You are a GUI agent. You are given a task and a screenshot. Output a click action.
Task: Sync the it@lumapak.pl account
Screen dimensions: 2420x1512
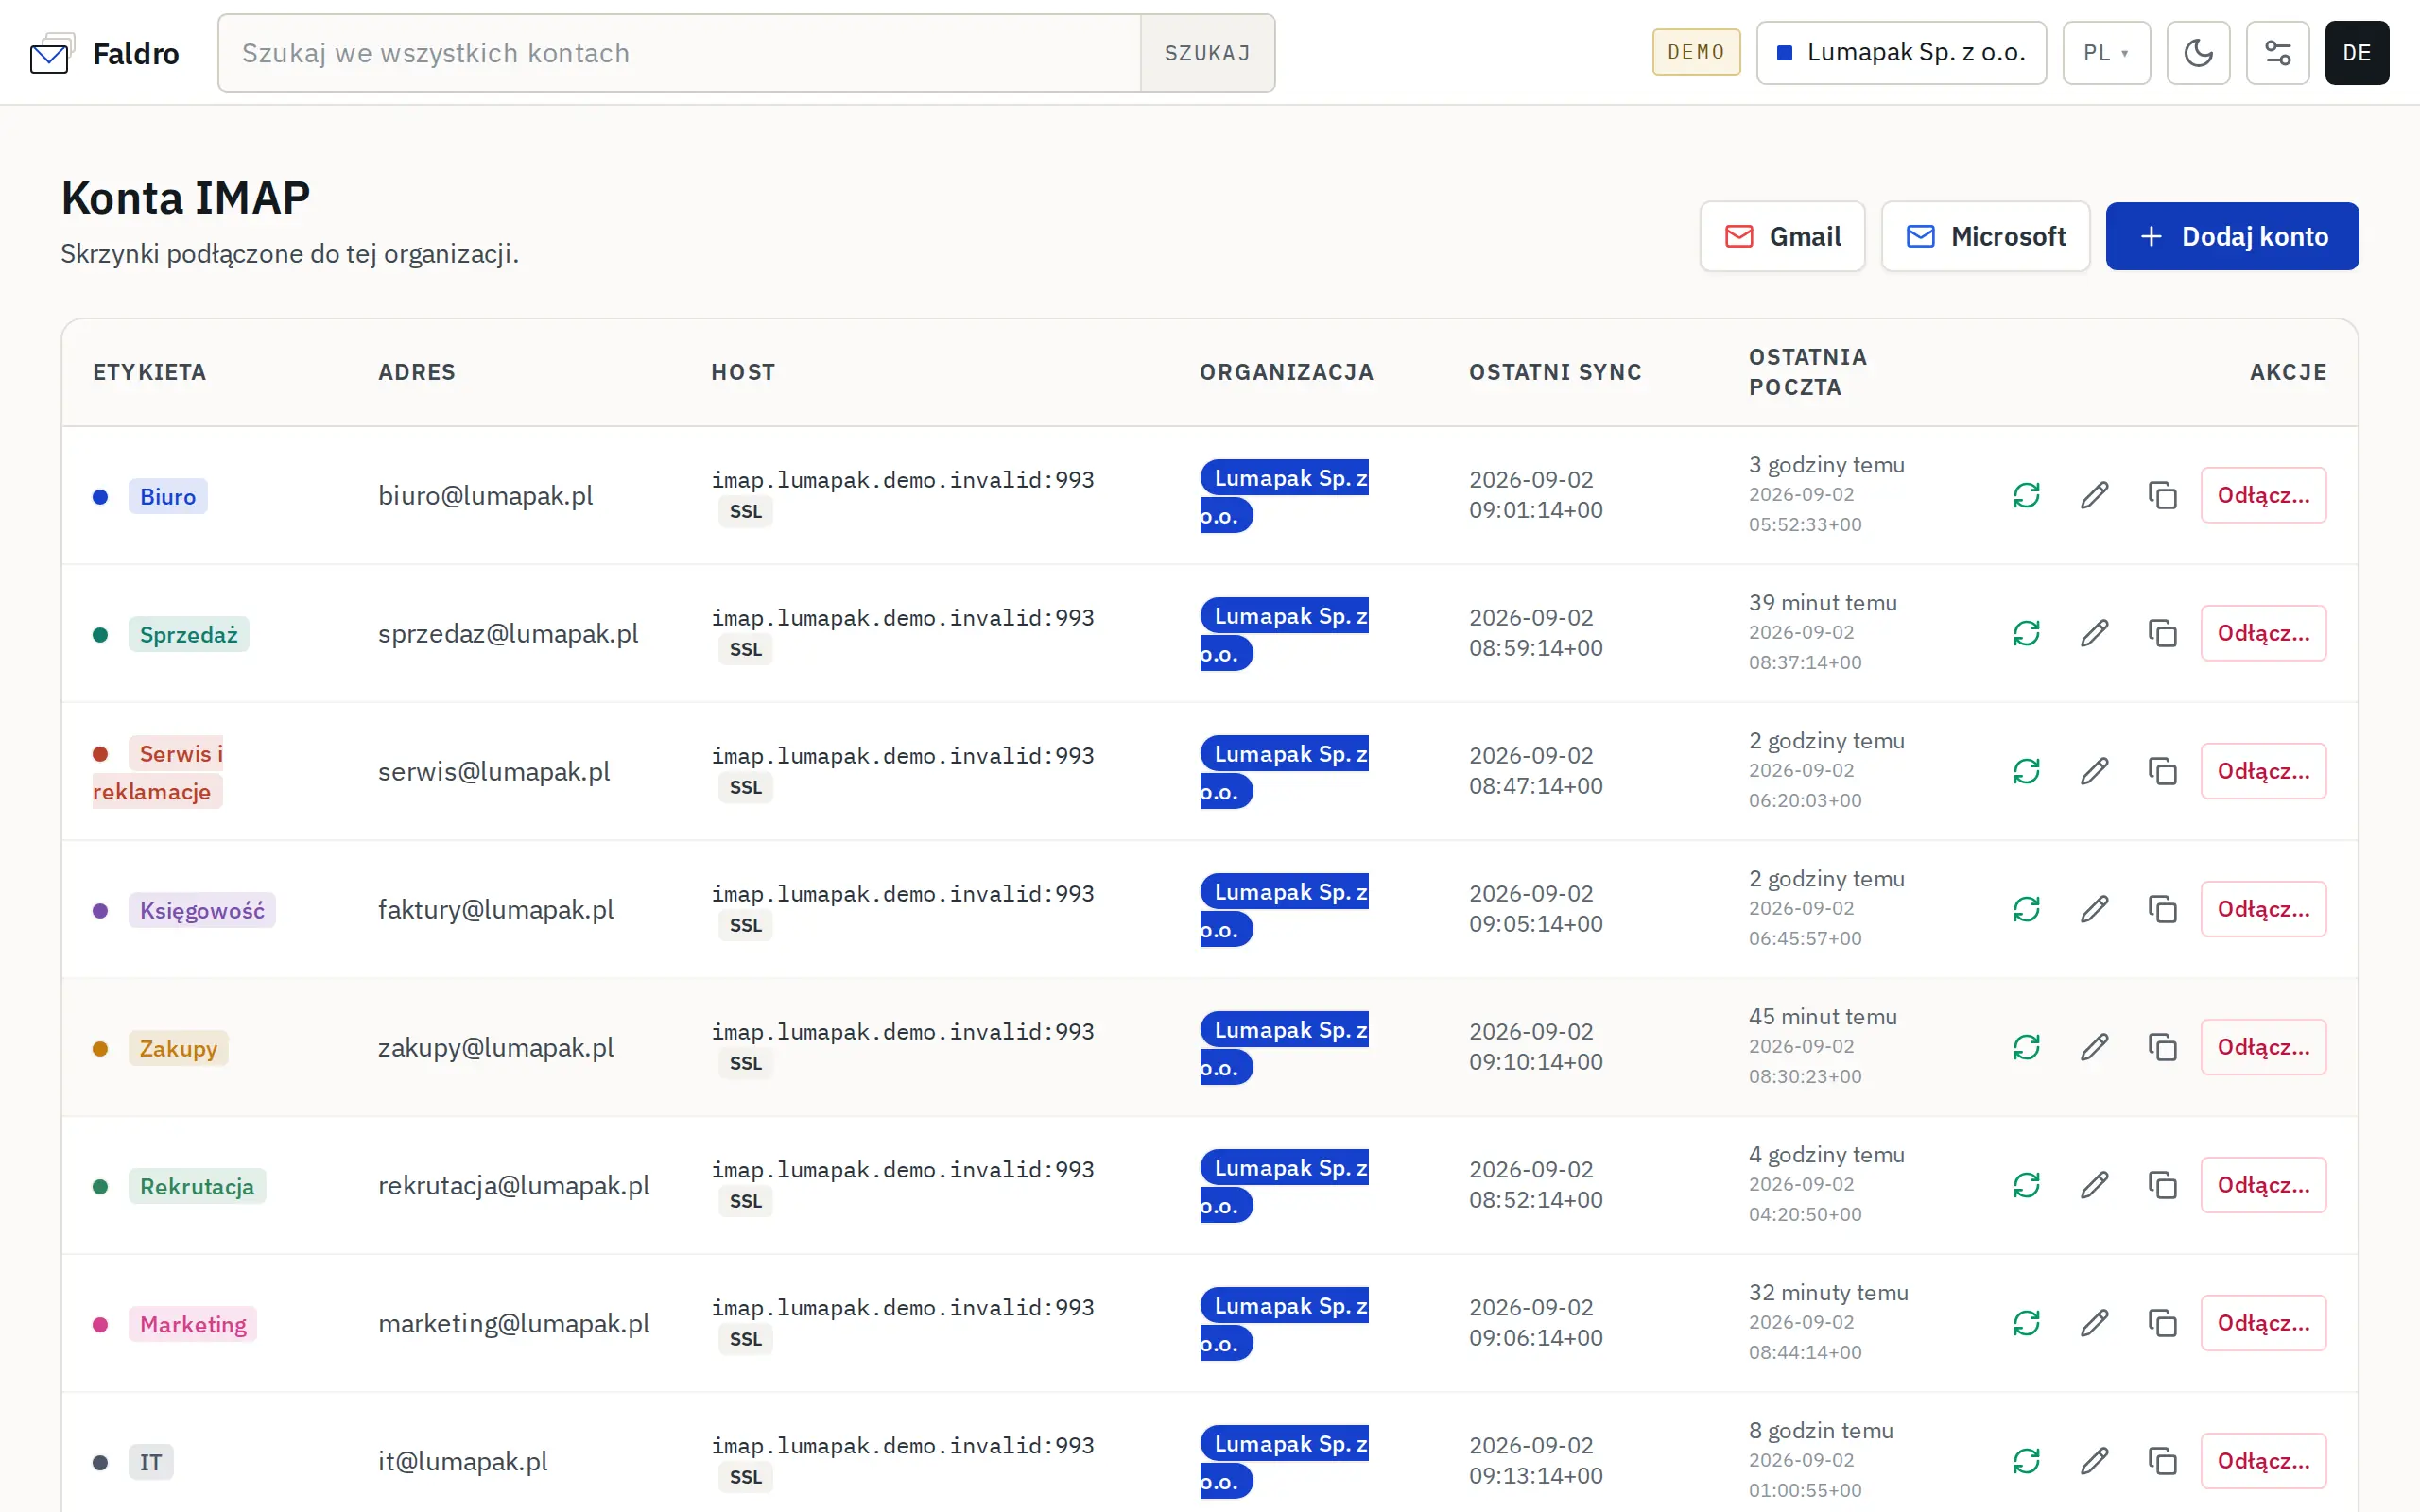click(2026, 1461)
